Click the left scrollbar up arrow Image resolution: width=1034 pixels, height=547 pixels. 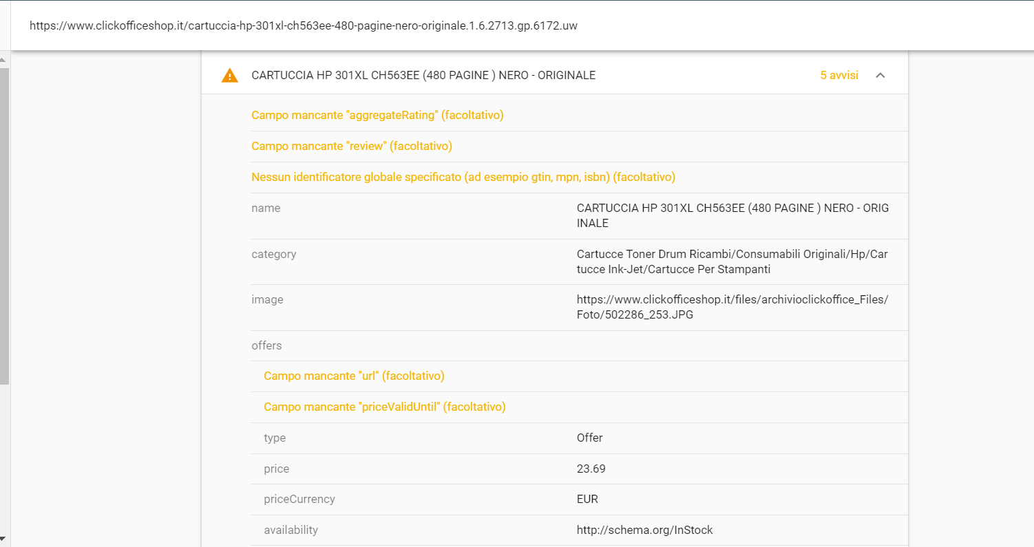(3, 60)
